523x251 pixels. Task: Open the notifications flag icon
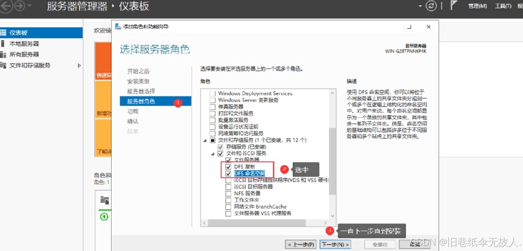pyautogui.click(x=454, y=6)
